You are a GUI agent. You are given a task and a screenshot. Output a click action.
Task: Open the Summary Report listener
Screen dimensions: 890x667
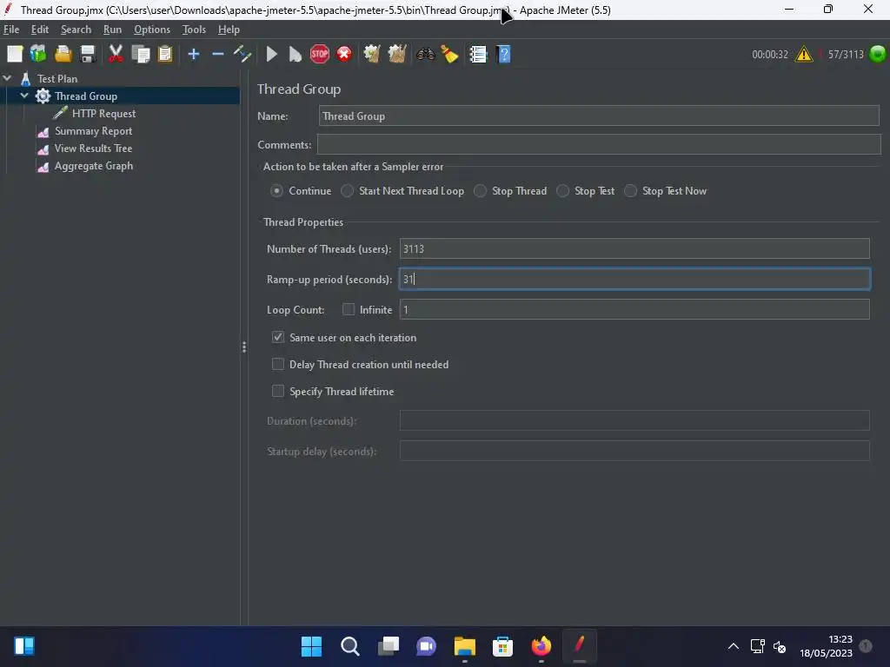[94, 131]
